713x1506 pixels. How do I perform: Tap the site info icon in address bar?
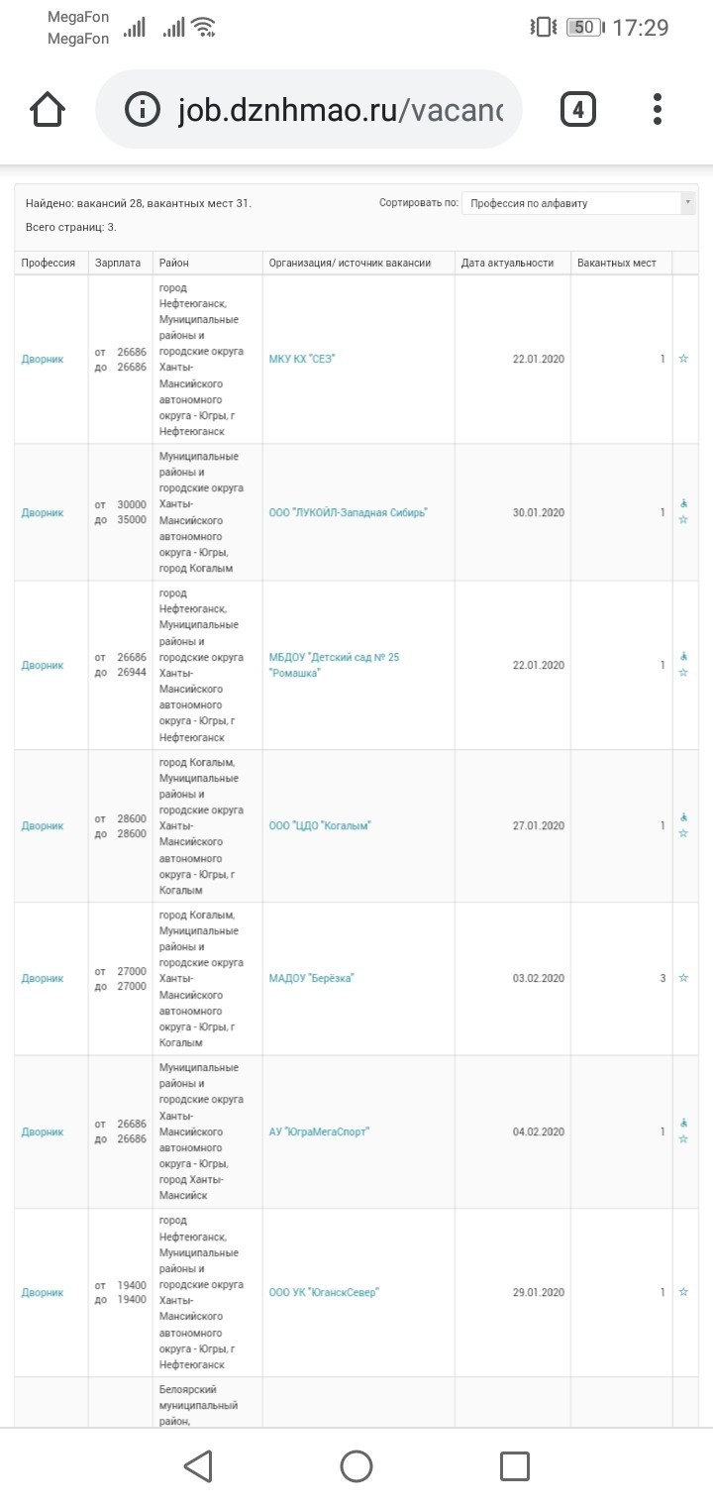143,109
